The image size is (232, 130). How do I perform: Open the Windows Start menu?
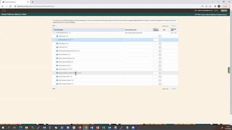pyautogui.click(x=3, y=127)
